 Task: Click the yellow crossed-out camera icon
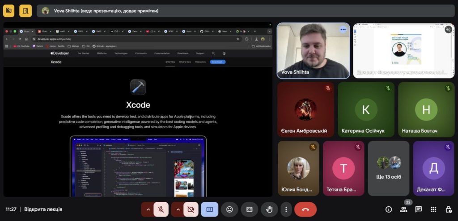[x=9, y=11]
